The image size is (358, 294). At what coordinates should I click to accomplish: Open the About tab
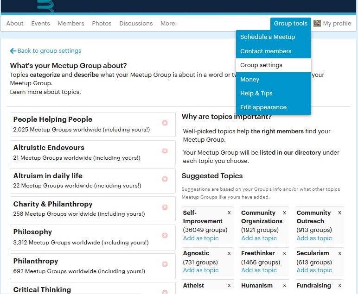15,24
